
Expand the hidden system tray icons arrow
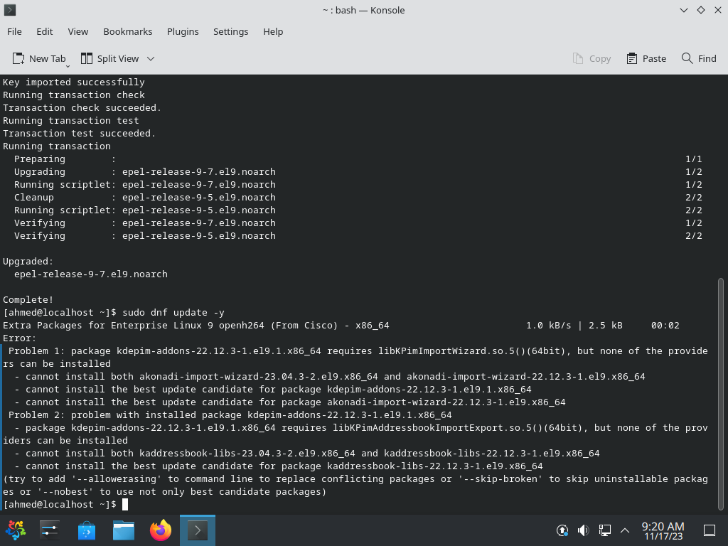(625, 530)
